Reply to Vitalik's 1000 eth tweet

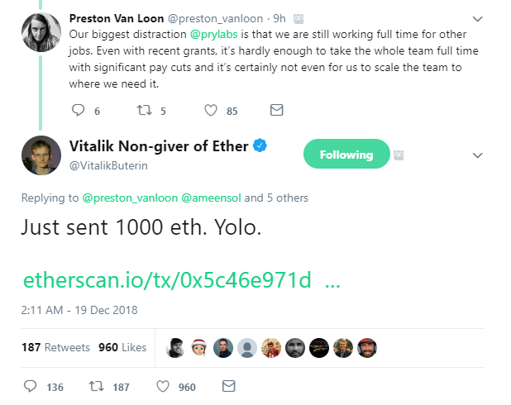tap(31, 386)
